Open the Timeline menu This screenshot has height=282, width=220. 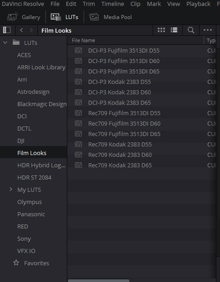[x=113, y=4]
